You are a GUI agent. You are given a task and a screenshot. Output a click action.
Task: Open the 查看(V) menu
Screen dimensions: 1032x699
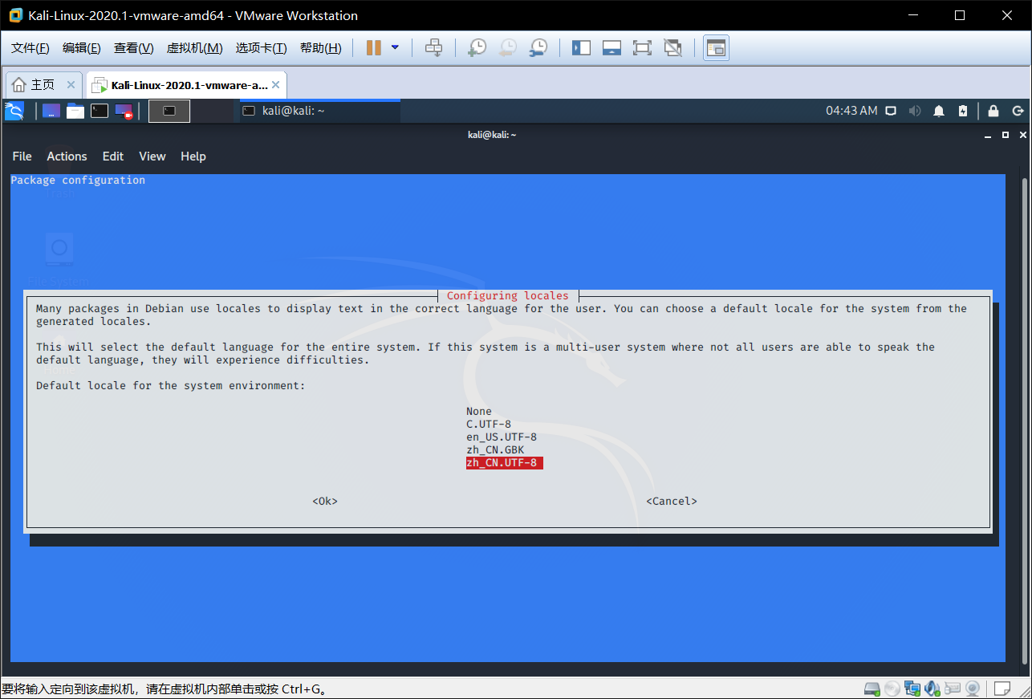pyautogui.click(x=134, y=48)
